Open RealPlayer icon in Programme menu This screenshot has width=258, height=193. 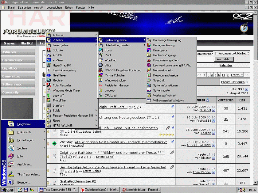pyautogui.click(x=49, y=75)
